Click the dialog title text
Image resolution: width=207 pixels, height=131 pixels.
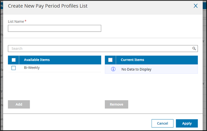[48, 6]
